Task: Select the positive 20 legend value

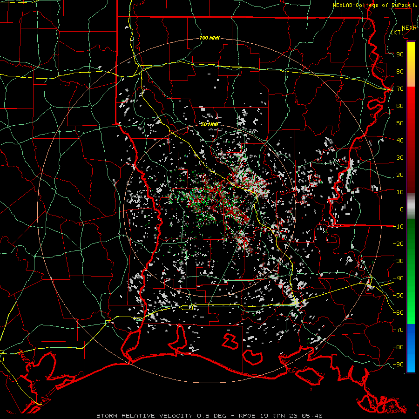Action: (x=400, y=175)
